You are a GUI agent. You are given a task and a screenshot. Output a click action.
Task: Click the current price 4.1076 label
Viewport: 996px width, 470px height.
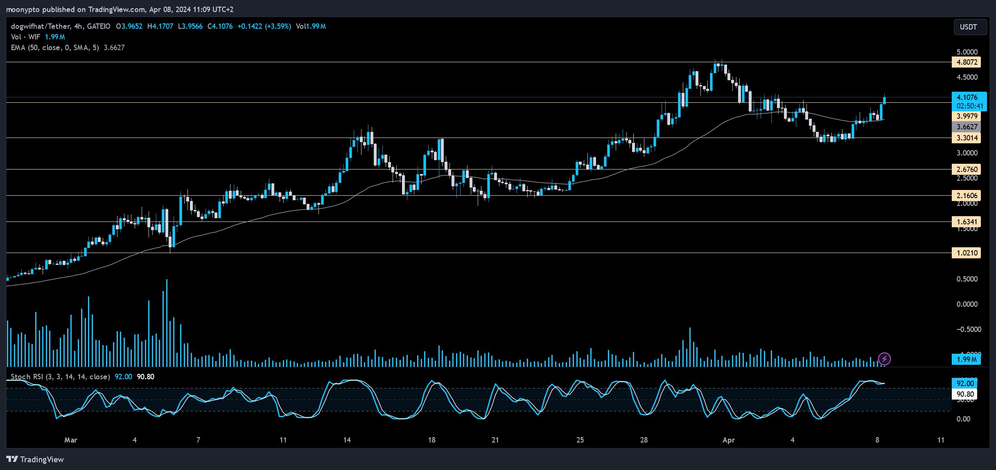(969, 102)
